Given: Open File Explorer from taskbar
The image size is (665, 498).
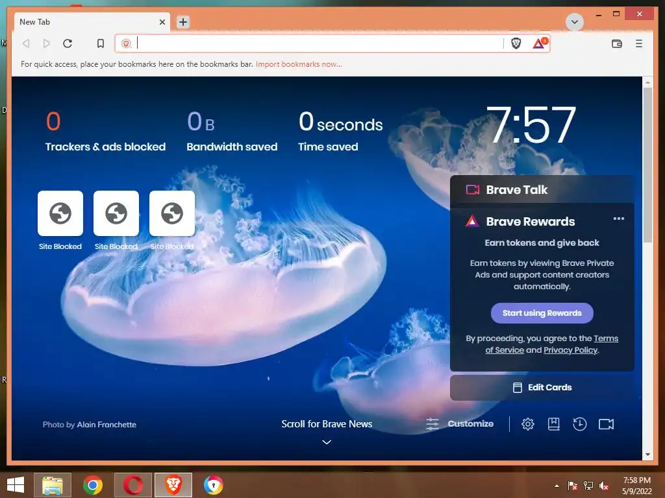Looking at the screenshot, I should click(53, 485).
